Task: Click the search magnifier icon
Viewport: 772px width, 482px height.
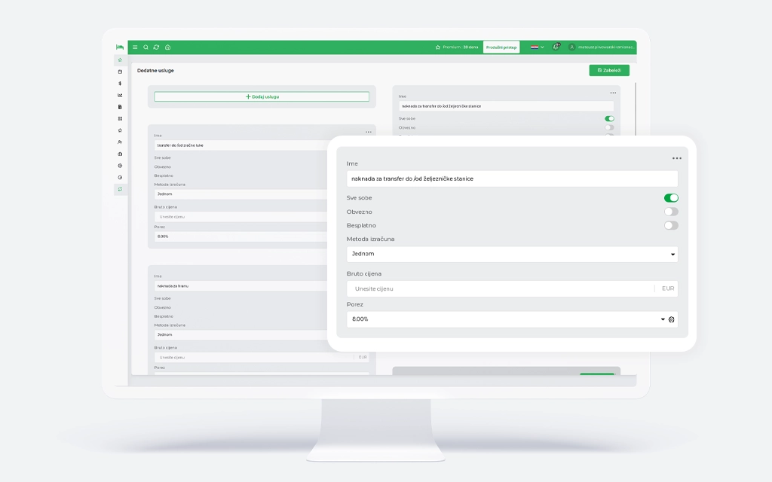Action: click(146, 47)
